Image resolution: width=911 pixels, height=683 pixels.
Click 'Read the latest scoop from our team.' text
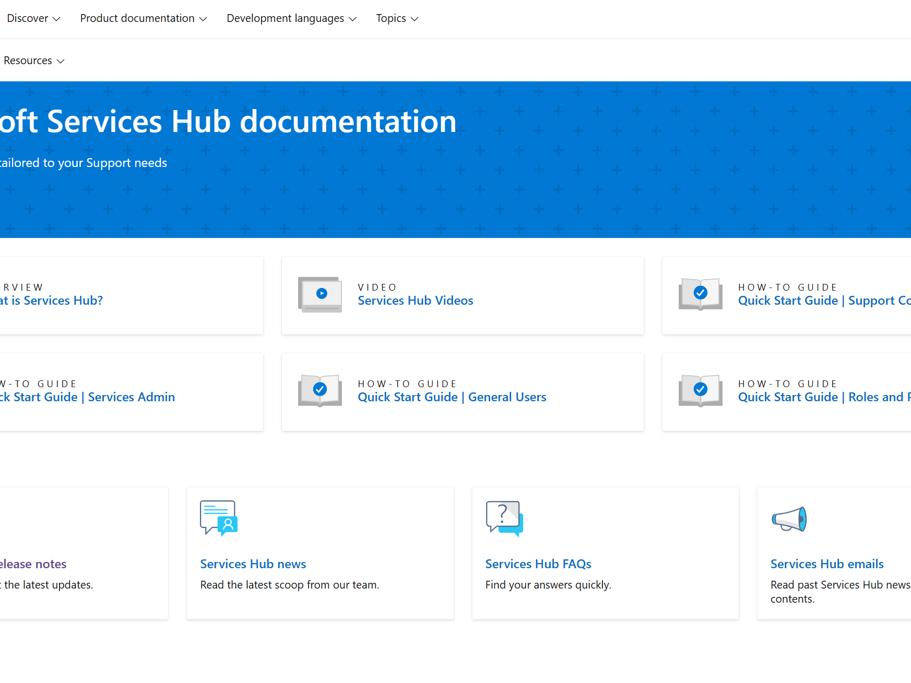click(290, 585)
